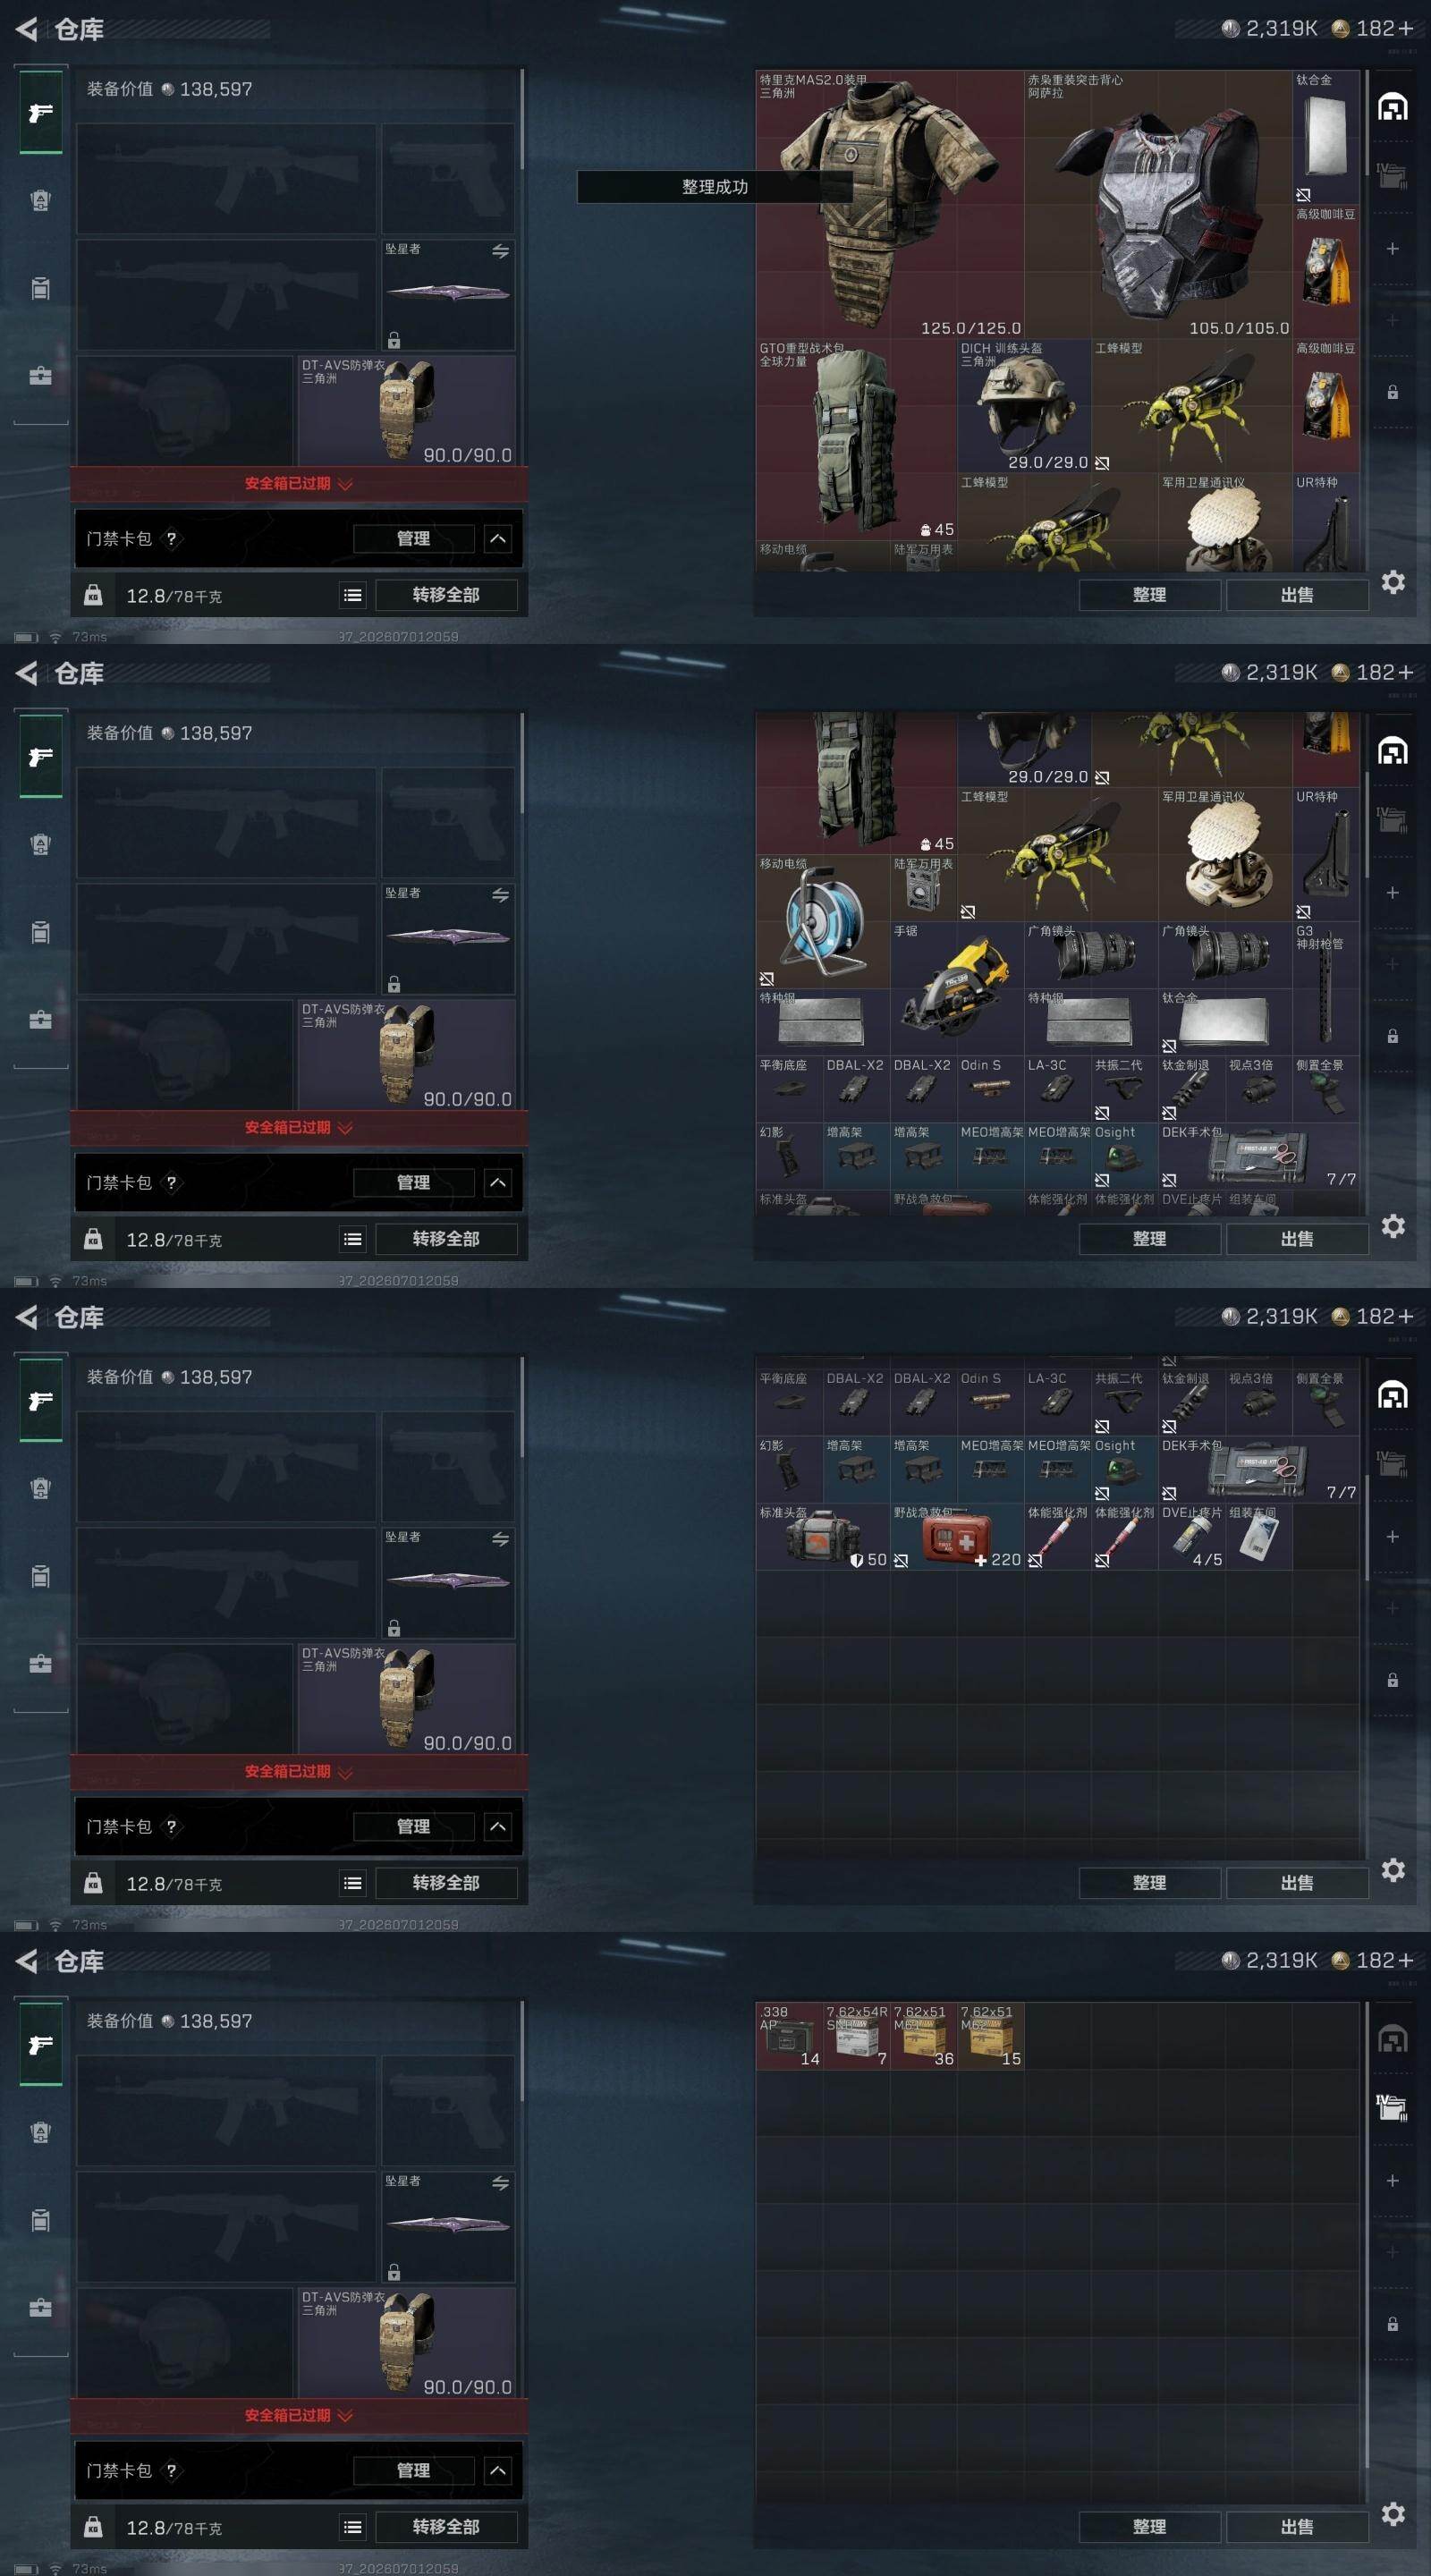Click the 7.62x54R ammo box showing 7
This screenshot has width=1431, height=2576.
coord(857,2036)
